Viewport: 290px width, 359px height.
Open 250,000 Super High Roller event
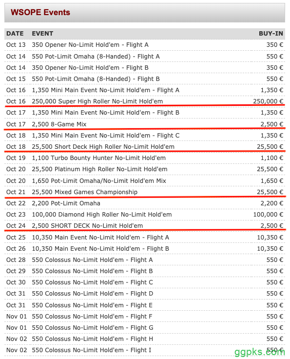tap(97, 101)
